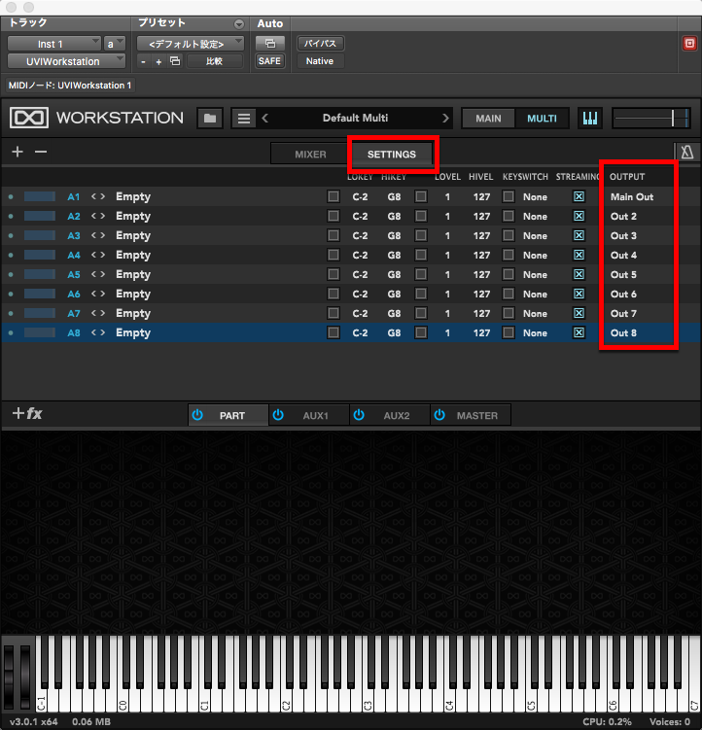
Task: Disable streaming checkbox for A1
Action: click(x=579, y=196)
